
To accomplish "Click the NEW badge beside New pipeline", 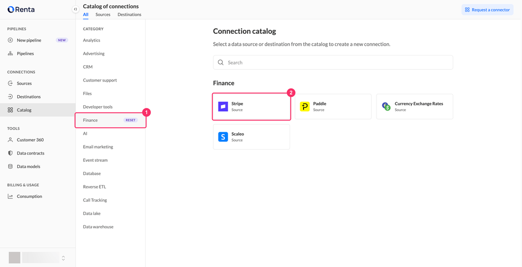I will point(62,40).
